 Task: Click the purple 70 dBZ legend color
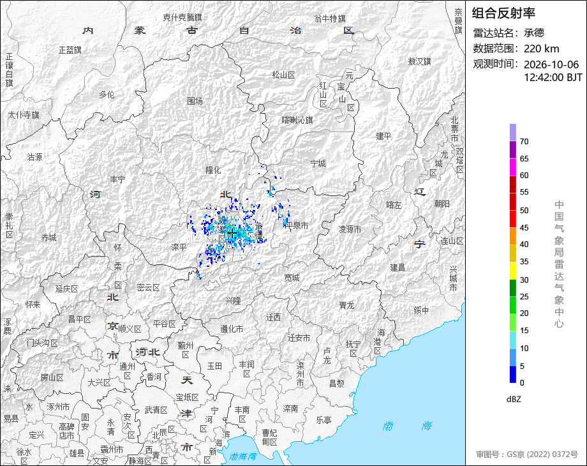(512, 133)
